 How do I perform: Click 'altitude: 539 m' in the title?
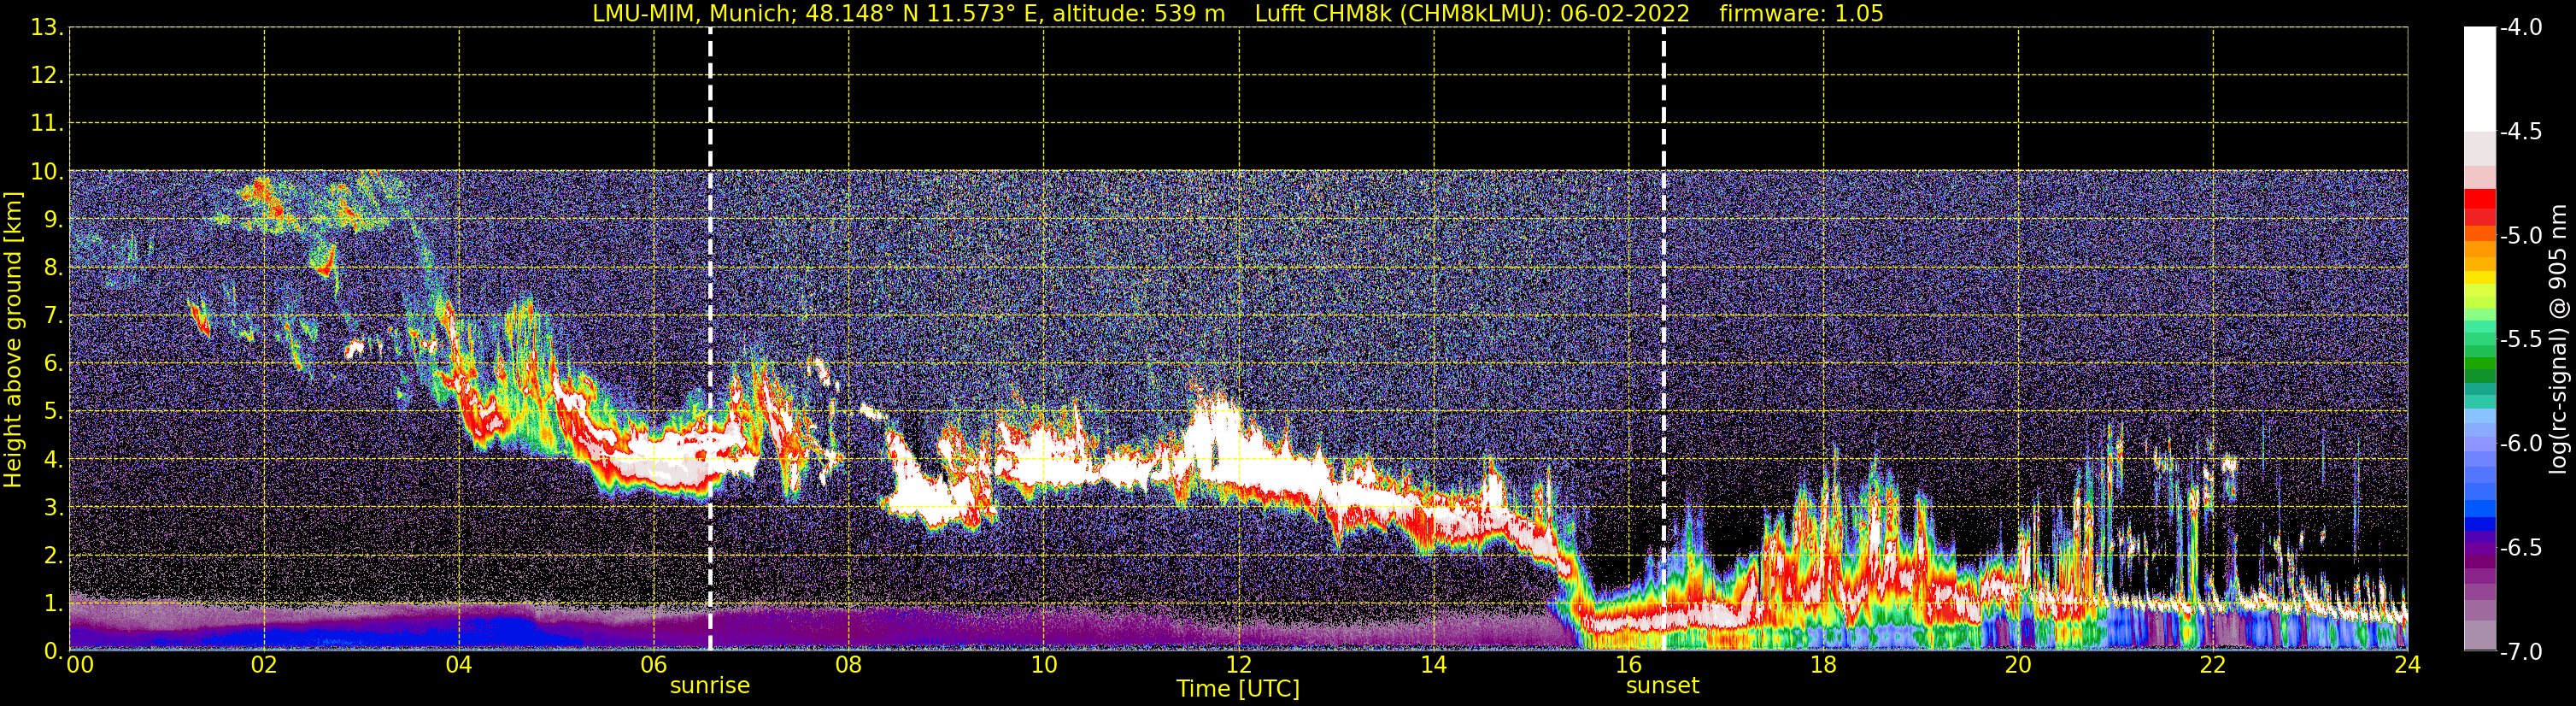click(x=1138, y=14)
